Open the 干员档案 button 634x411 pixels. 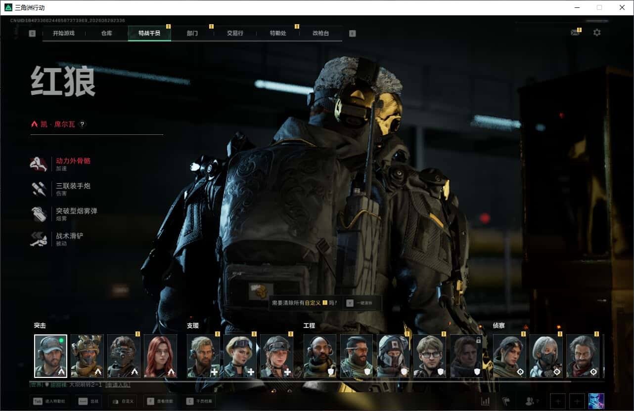(x=199, y=401)
